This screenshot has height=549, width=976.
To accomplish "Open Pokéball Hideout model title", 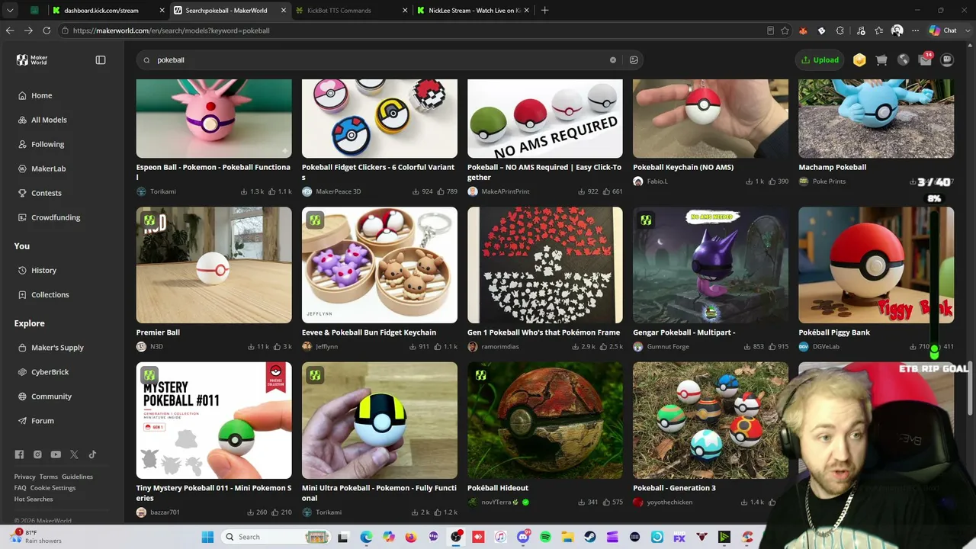I will coord(498,488).
